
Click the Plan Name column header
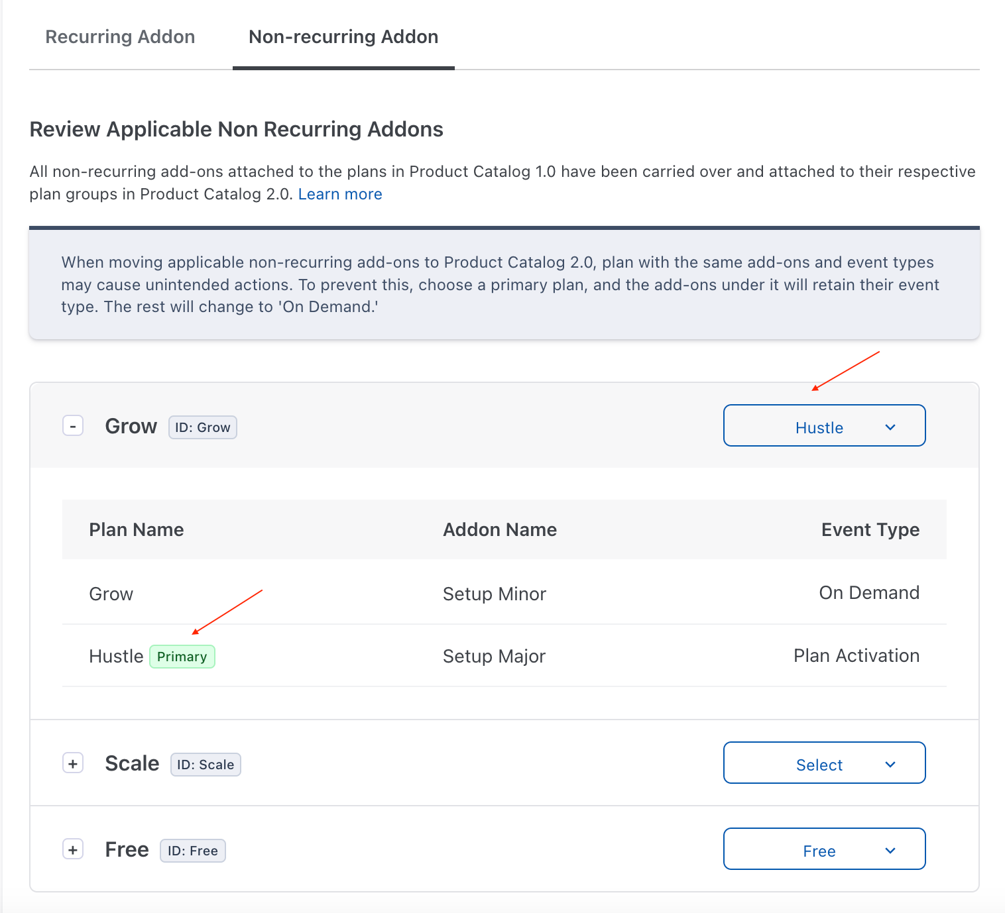[137, 529]
